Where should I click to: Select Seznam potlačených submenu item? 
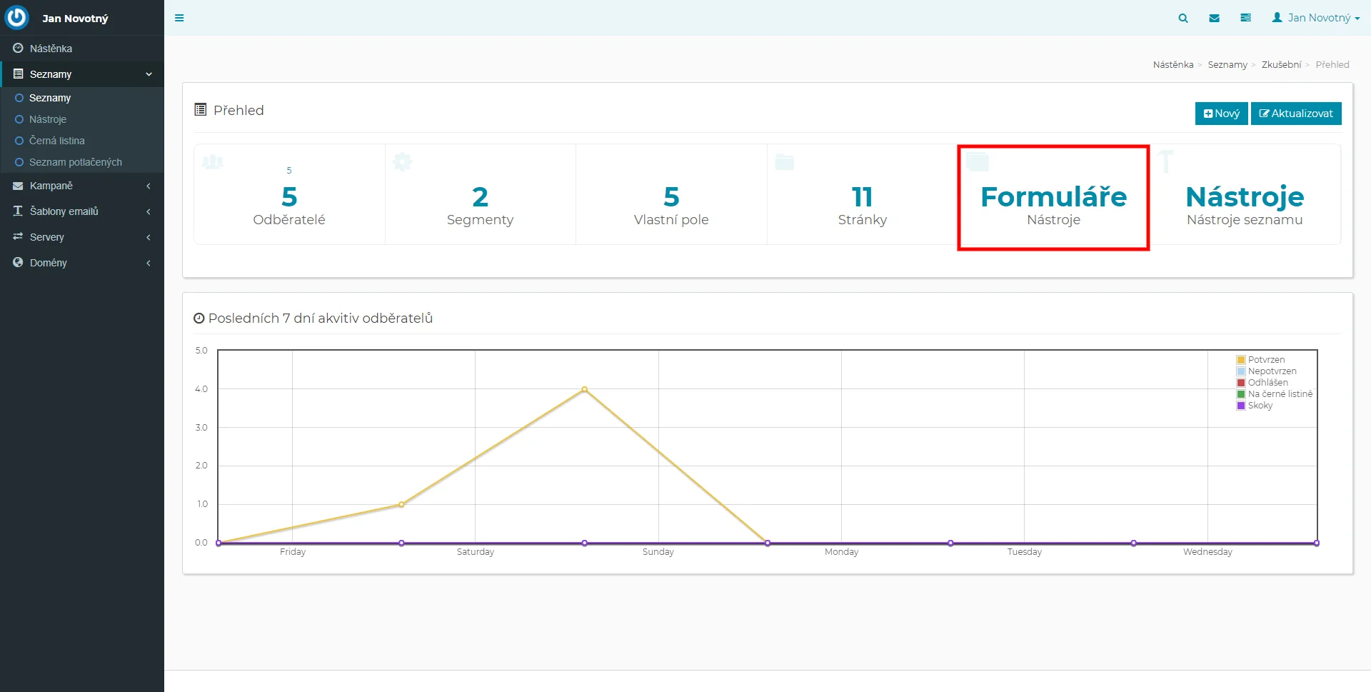tap(75, 162)
